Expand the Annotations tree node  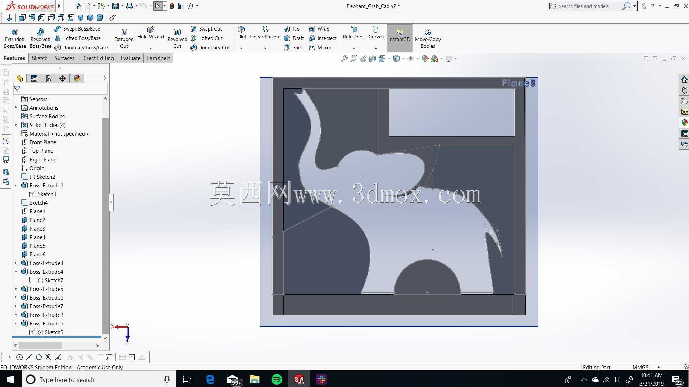coord(16,108)
